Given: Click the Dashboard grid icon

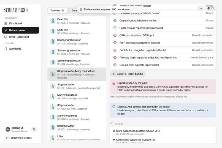Looking at the screenshot, I should [6, 23].
